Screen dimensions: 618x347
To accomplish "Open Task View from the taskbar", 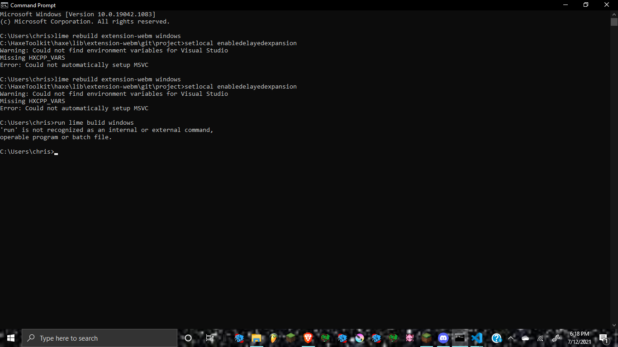I will point(209,338).
